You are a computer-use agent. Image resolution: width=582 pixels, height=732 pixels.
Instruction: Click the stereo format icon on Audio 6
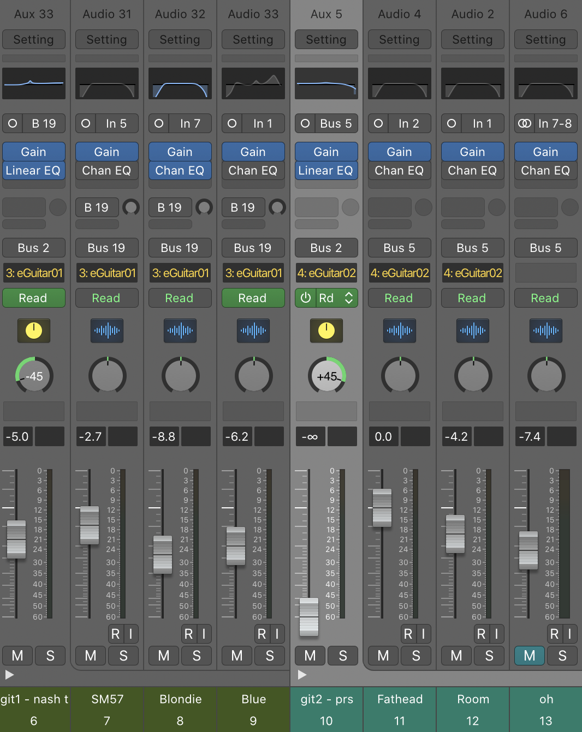[x=525, y=123]
